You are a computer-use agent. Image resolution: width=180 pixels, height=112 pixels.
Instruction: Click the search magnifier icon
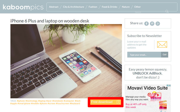tap(167, 11)
